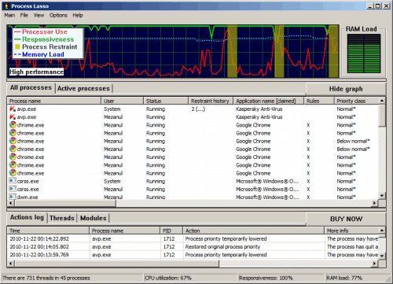Click the actions log scroll left arrow
The width and height of the screenshot is (393, 284).
click(x=10, y=264)
